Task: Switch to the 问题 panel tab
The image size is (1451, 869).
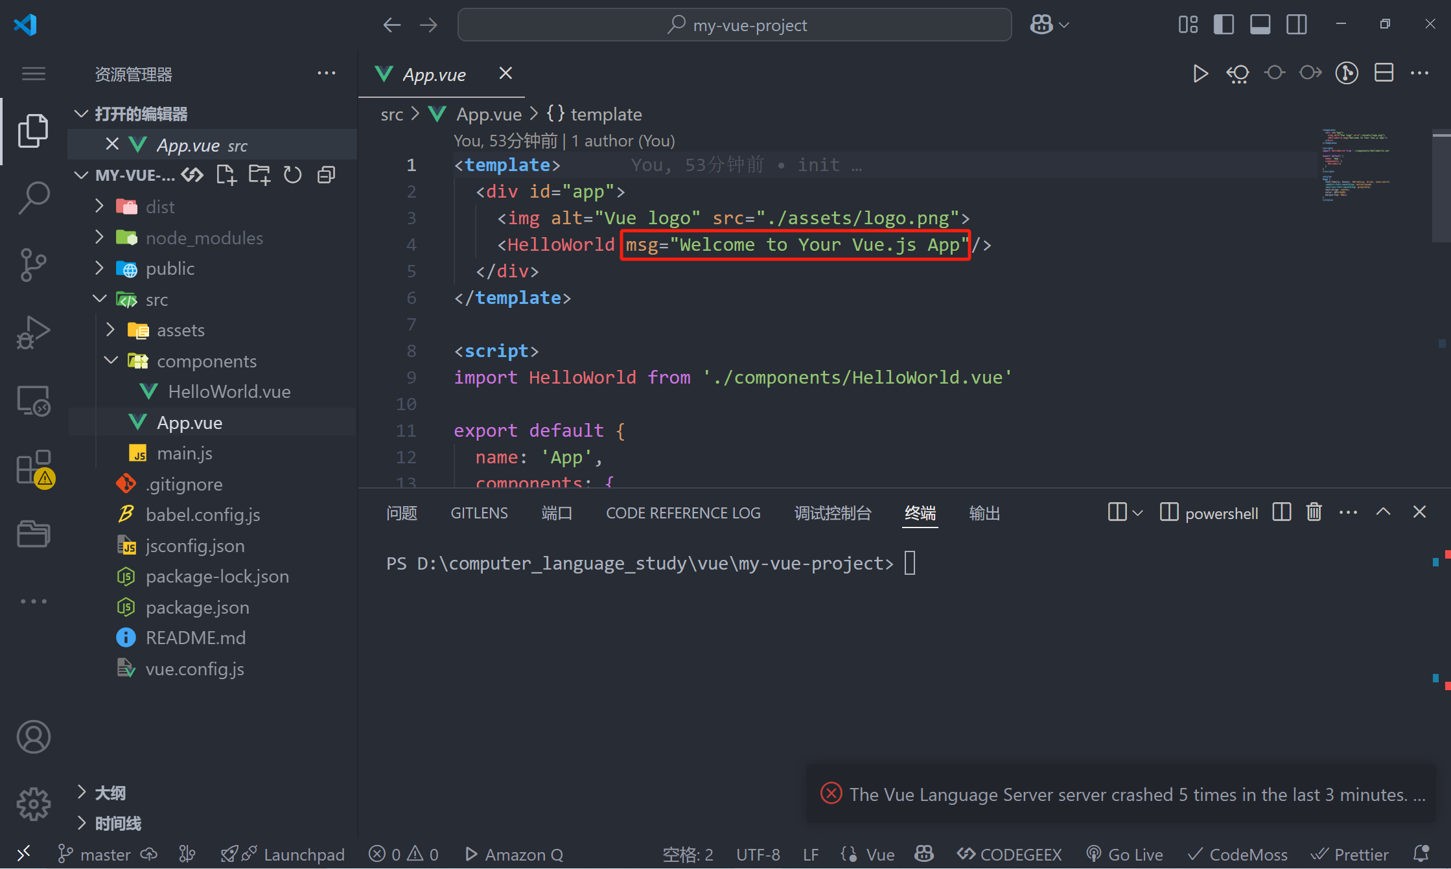Action: click(402, 513)
